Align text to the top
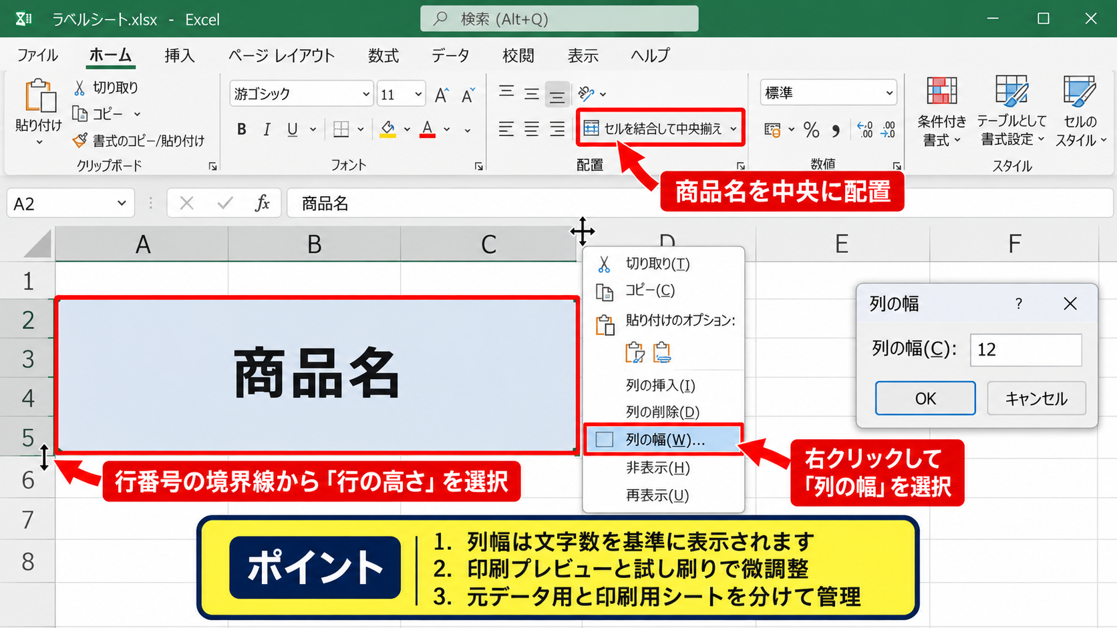Image resolution: width=1117 pixels, height=628 pixels. tap(506, 92)
